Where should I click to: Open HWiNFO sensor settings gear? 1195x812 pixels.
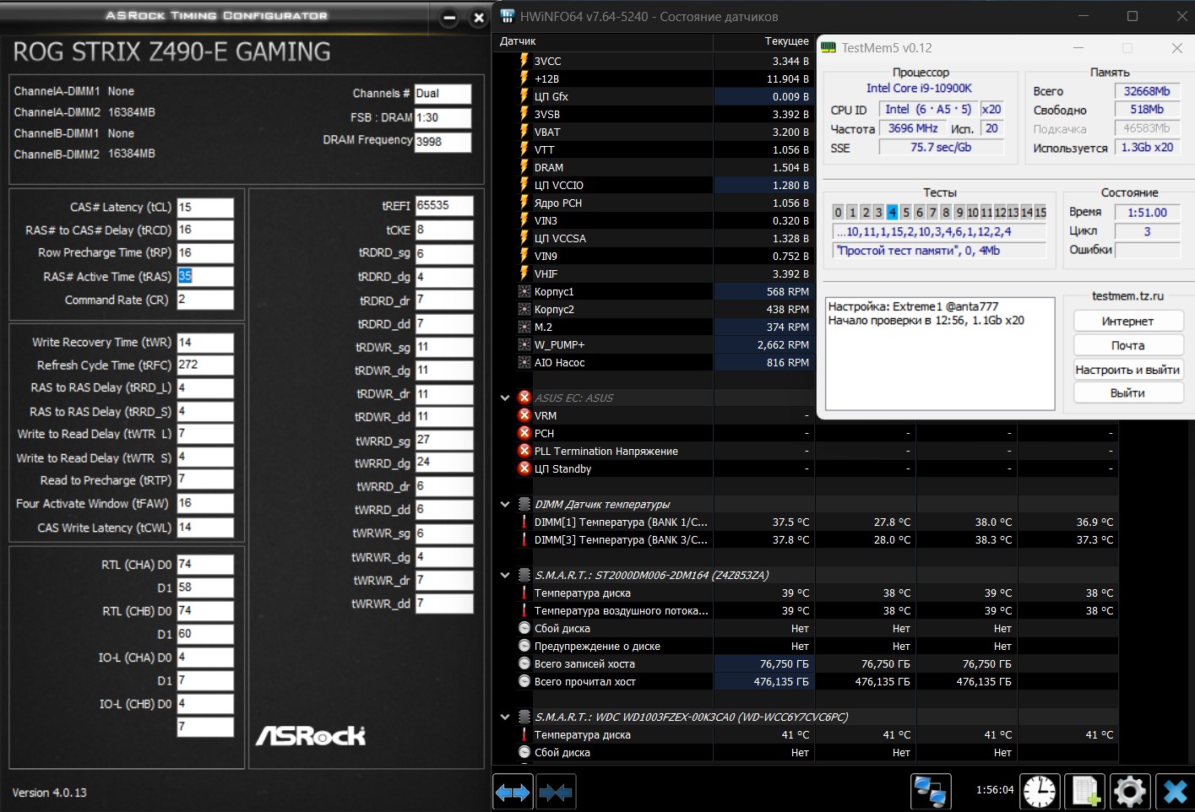(1130, 792)
